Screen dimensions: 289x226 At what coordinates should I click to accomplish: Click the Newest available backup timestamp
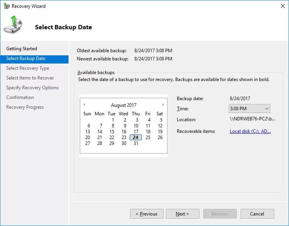pyautogui.click(x=153, y=59)
